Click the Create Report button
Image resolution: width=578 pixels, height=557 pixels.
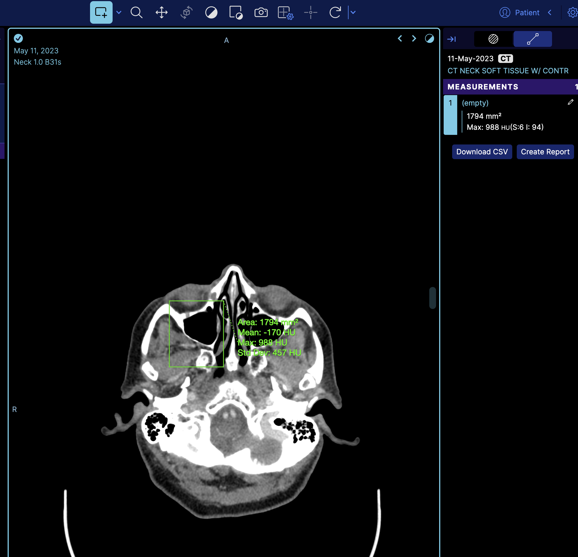tap(545, 152)
